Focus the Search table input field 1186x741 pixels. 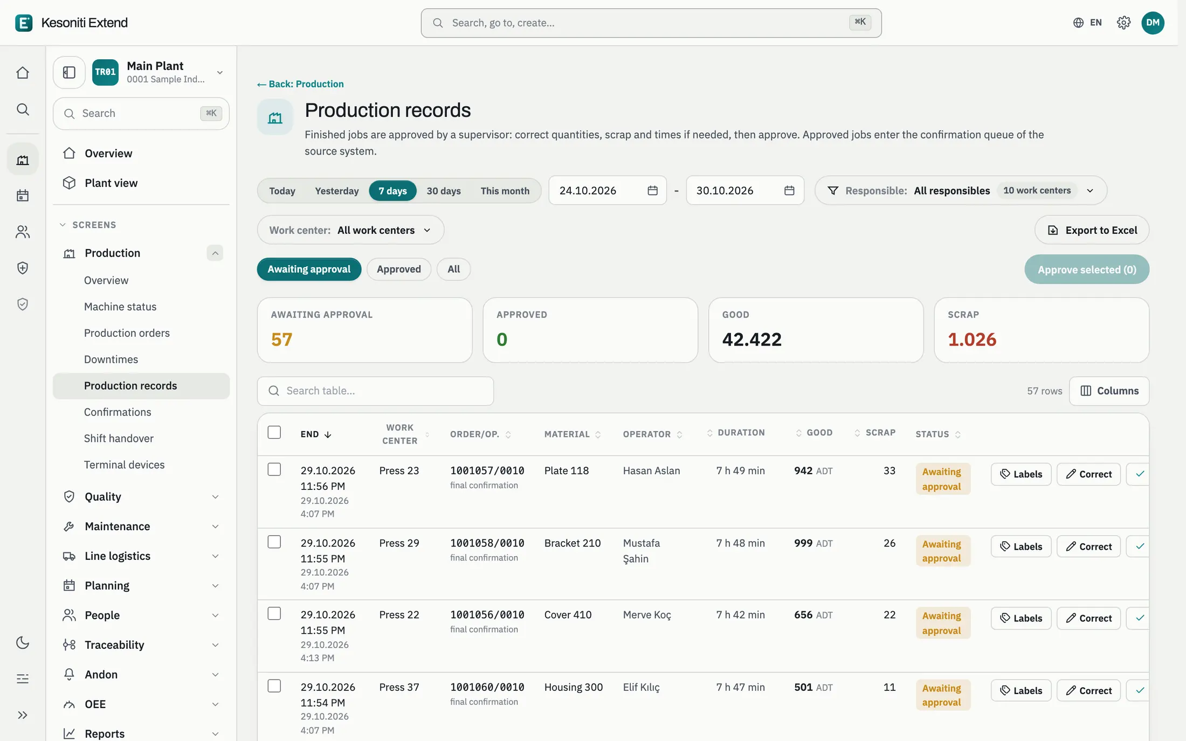pyautogui.click(x=375, y=391)
